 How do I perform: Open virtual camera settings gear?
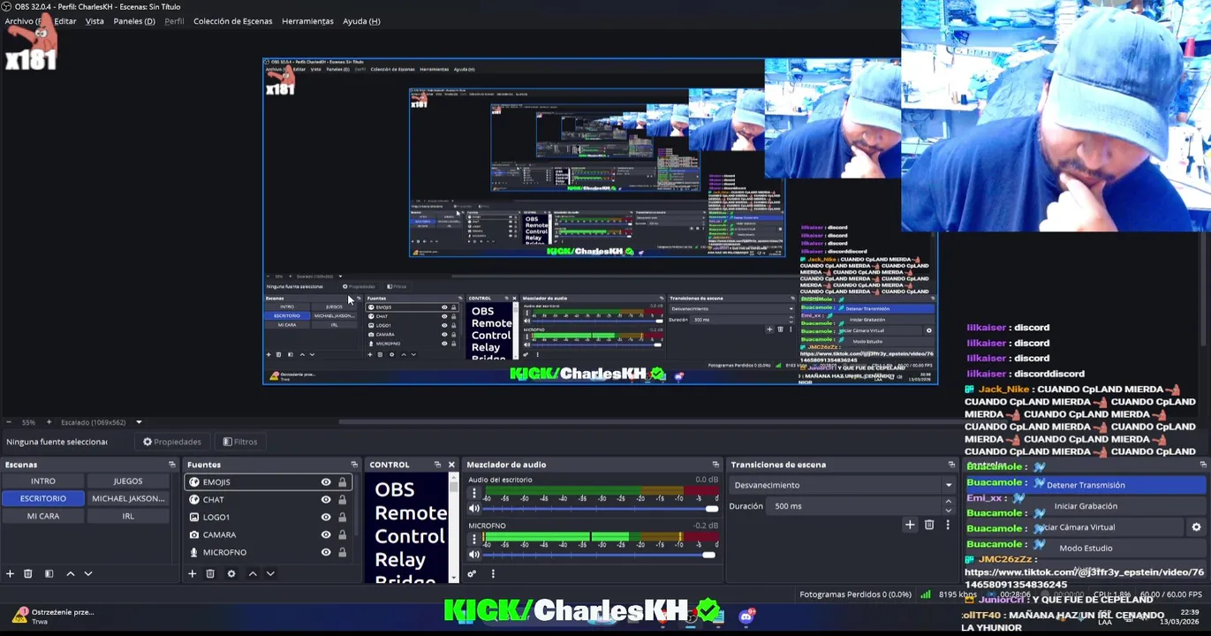[x=1196, y=527]
